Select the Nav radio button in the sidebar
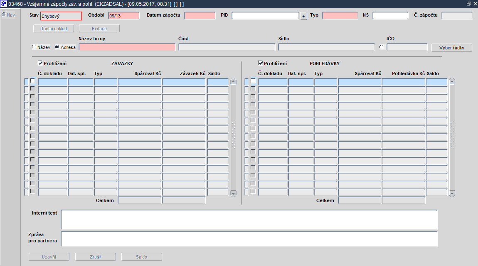 coord(4,15)
